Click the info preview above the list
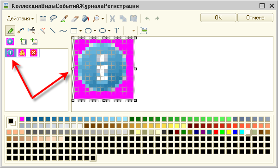278x168 pixels. pos(10,42)
